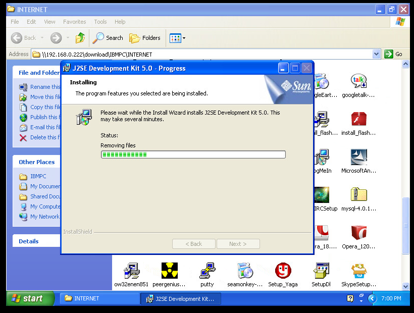414x313 pixels.
Task: Open the IBMPC link under Other Places
Action: (38, 176)
